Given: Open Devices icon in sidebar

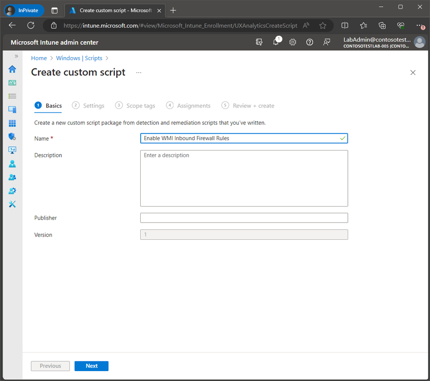Looking at the screenshot, I should point(12,110).
